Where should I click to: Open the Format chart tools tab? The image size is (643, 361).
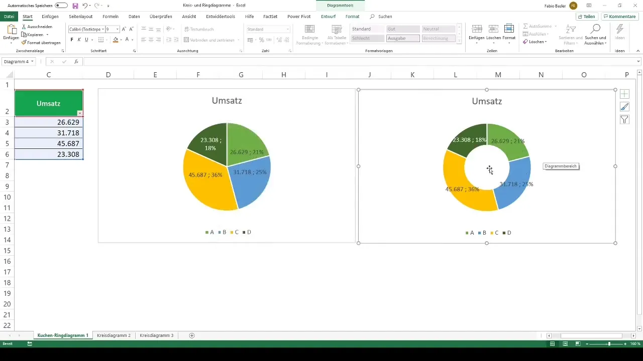pos(352,17)
